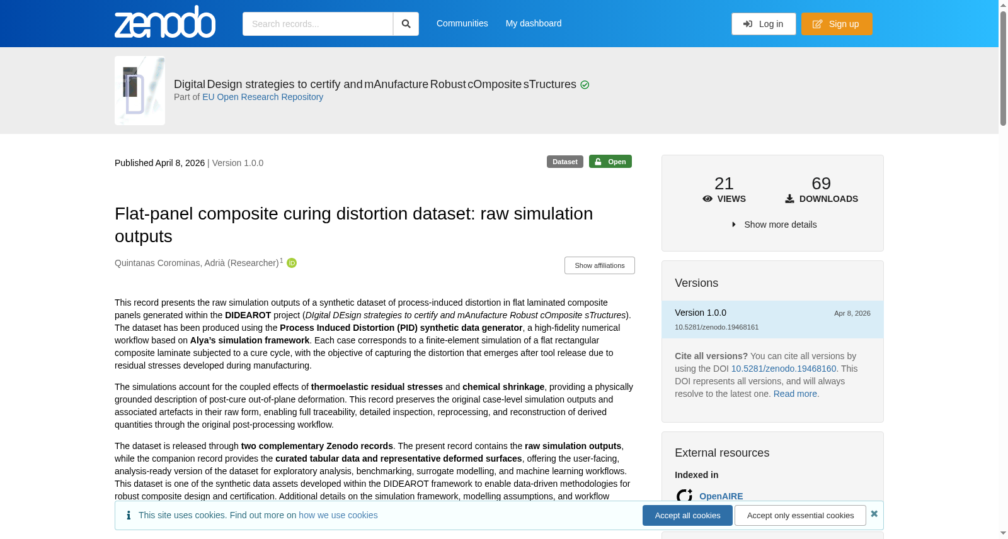Click the Sign up button
Screen dimensions: 1008x539
point(837,24)
